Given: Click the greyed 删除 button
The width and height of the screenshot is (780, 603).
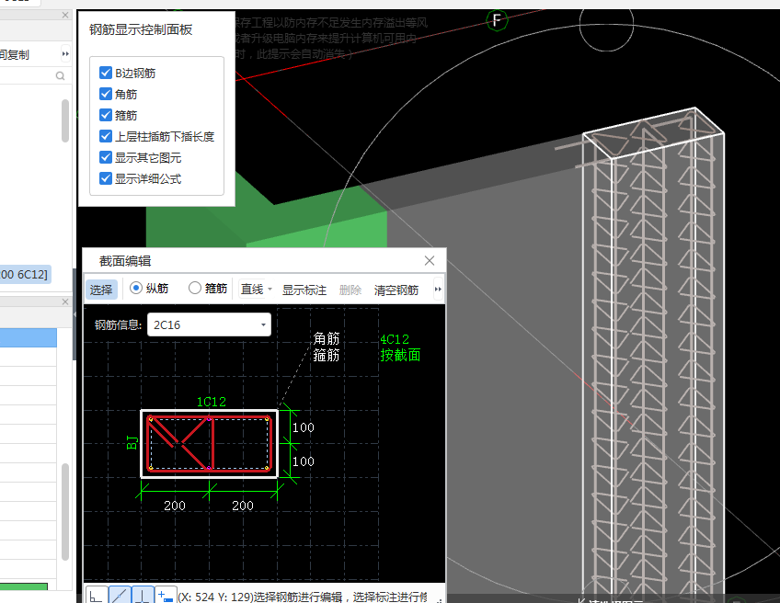Looking at the screenshot, I should (x=350, y=290).
